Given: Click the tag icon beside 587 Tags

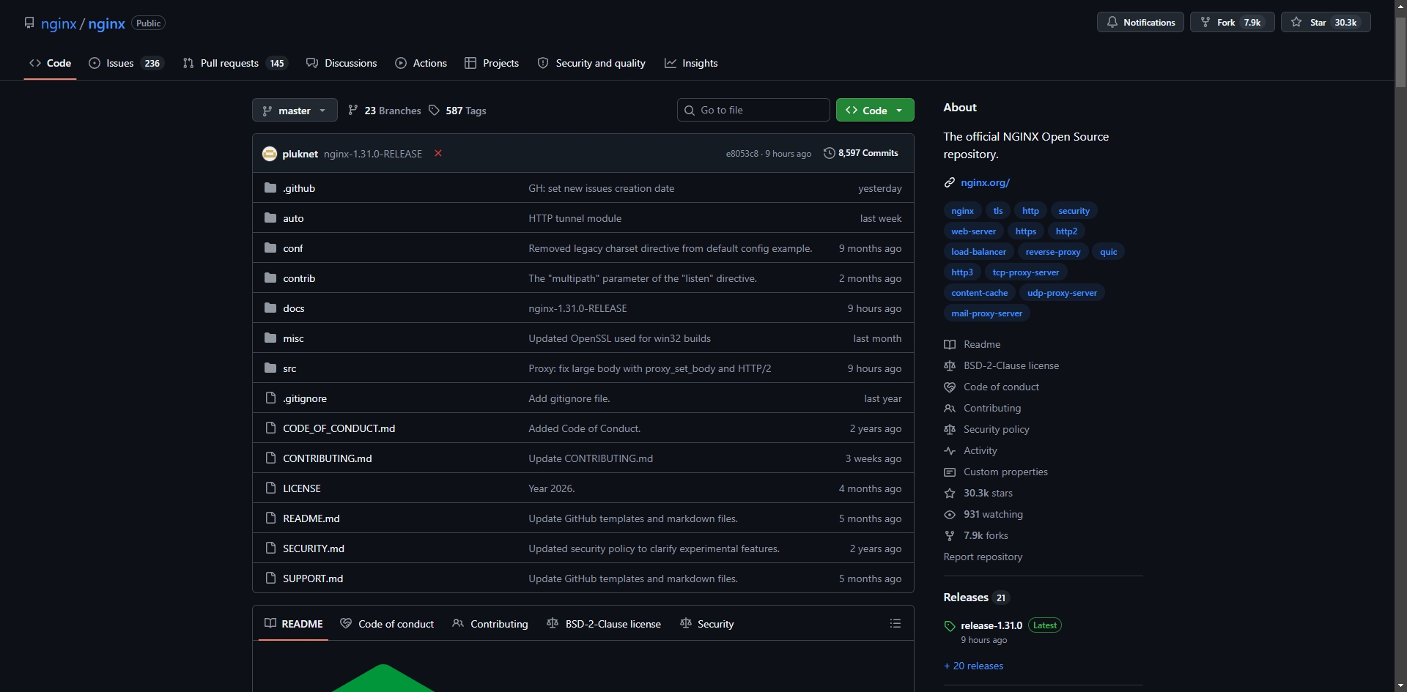Looking at the screenshot, I should (x=435, y=111).
